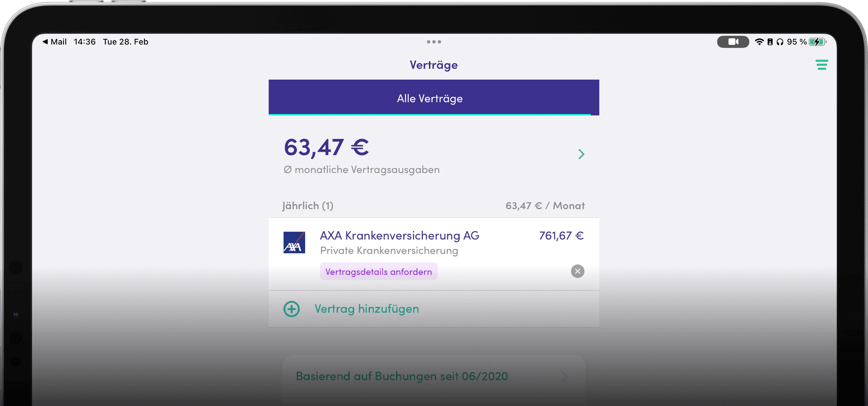Viewport: 868px width, 406px height.
Task: Tap the Wi-Fi status icon
Action: click(760, 42)
